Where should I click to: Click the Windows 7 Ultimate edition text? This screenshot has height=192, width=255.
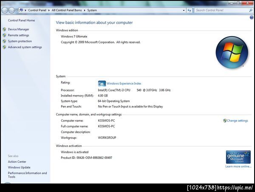(74, 37)
